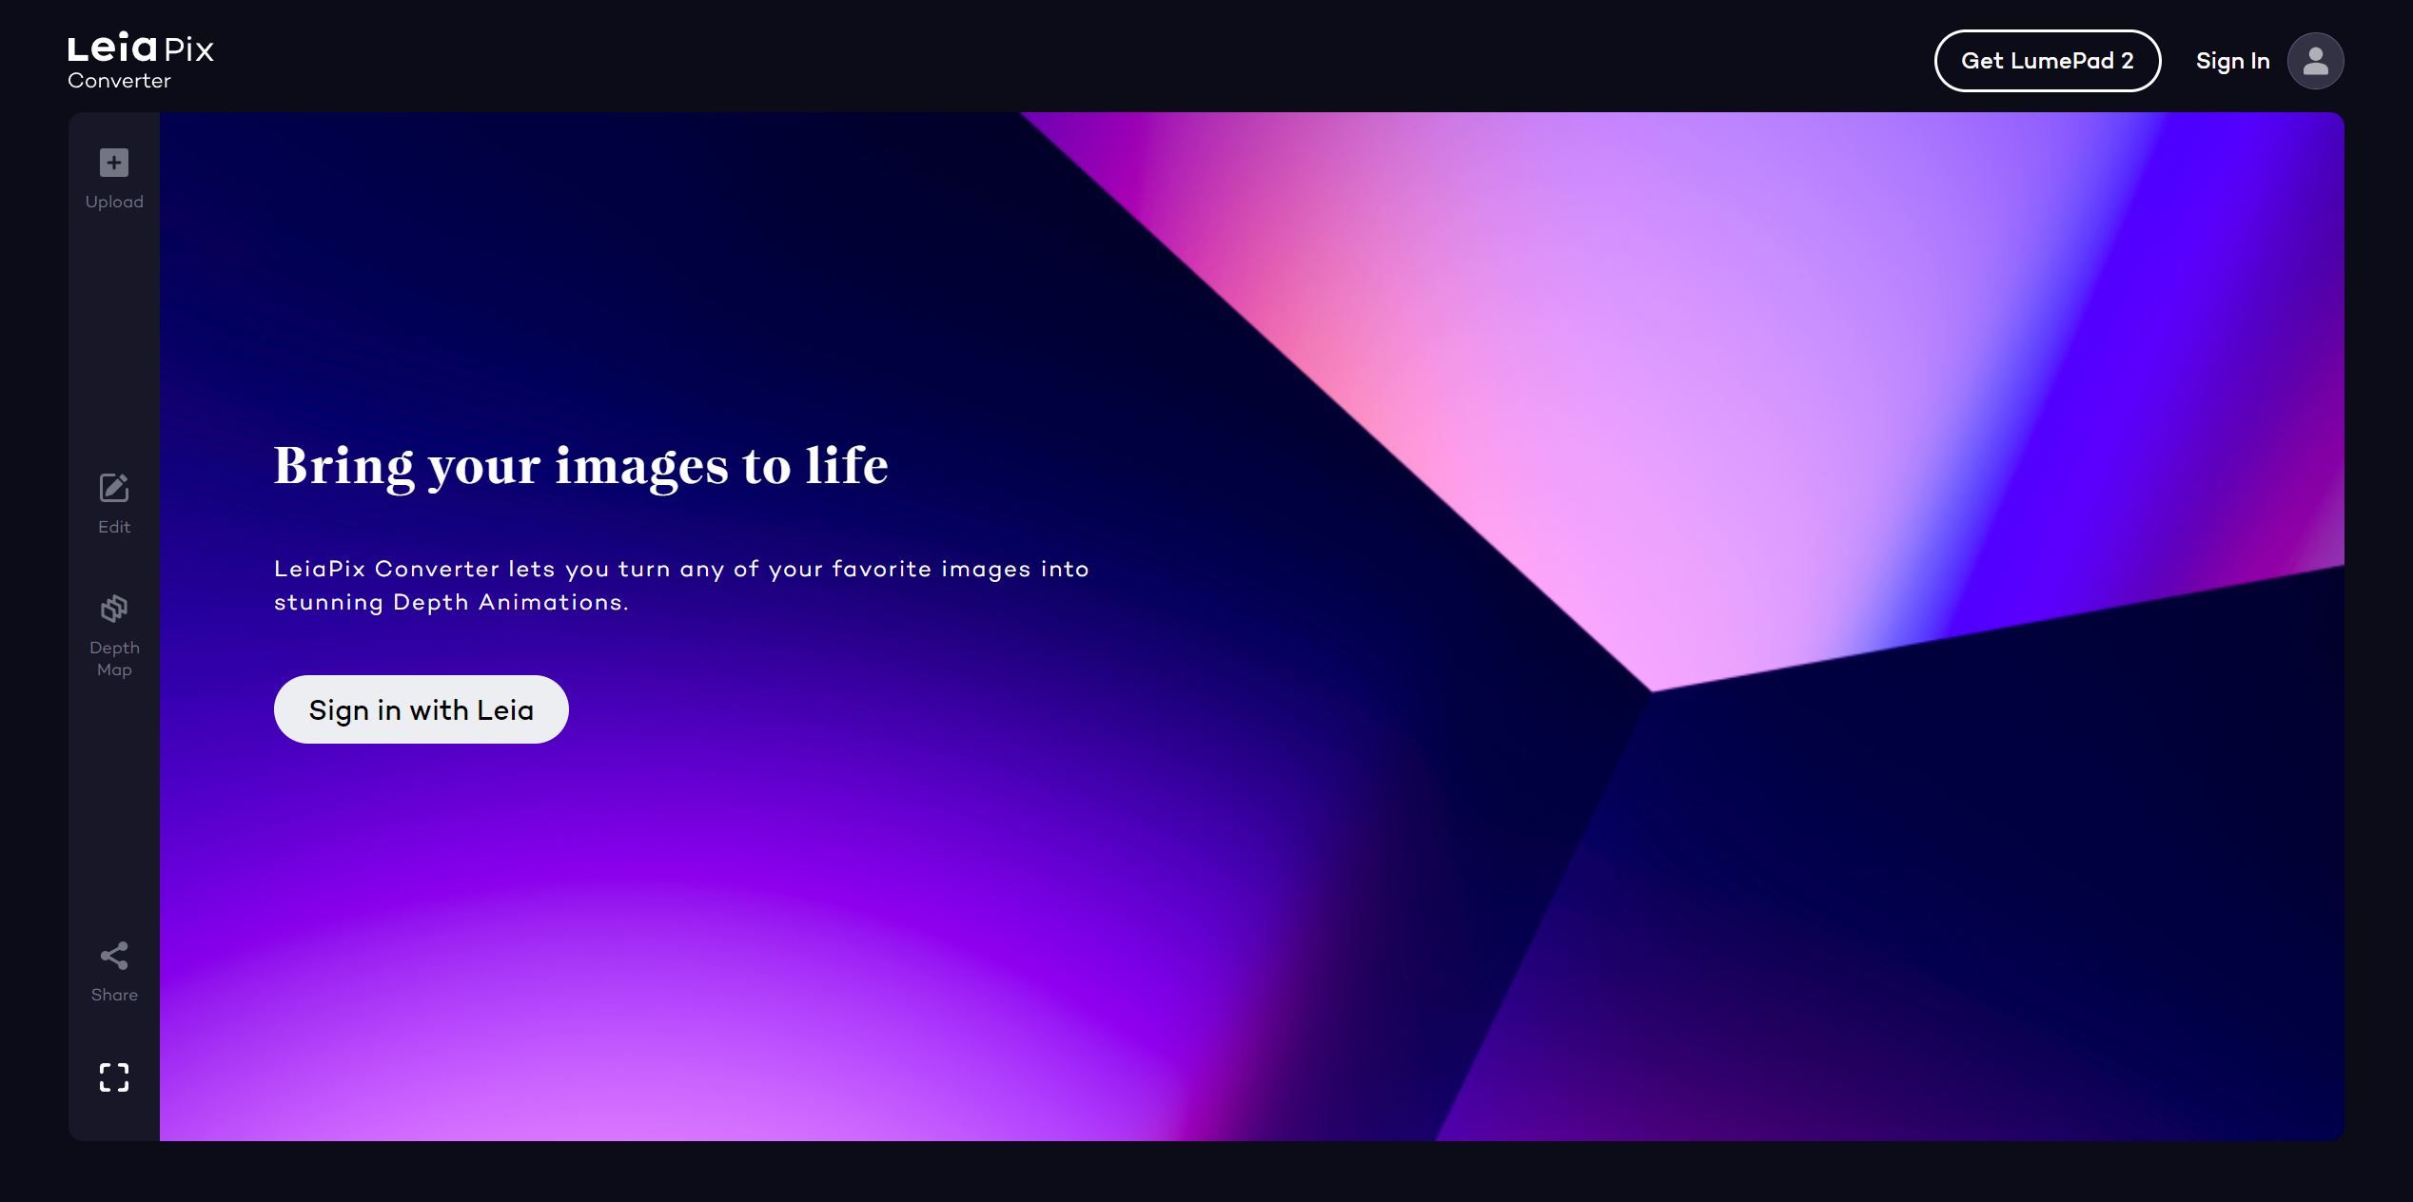Click the Sign In link at top
The image size is (2413, 1202).
pos(2232,61)
